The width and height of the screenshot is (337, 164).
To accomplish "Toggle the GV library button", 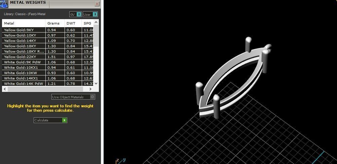I will pos(75,14).
